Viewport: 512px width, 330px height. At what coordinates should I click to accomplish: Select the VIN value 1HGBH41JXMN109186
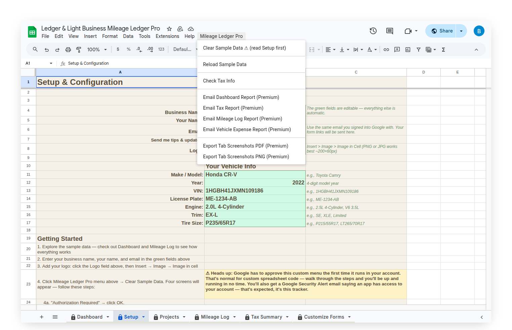click(255, 190)
